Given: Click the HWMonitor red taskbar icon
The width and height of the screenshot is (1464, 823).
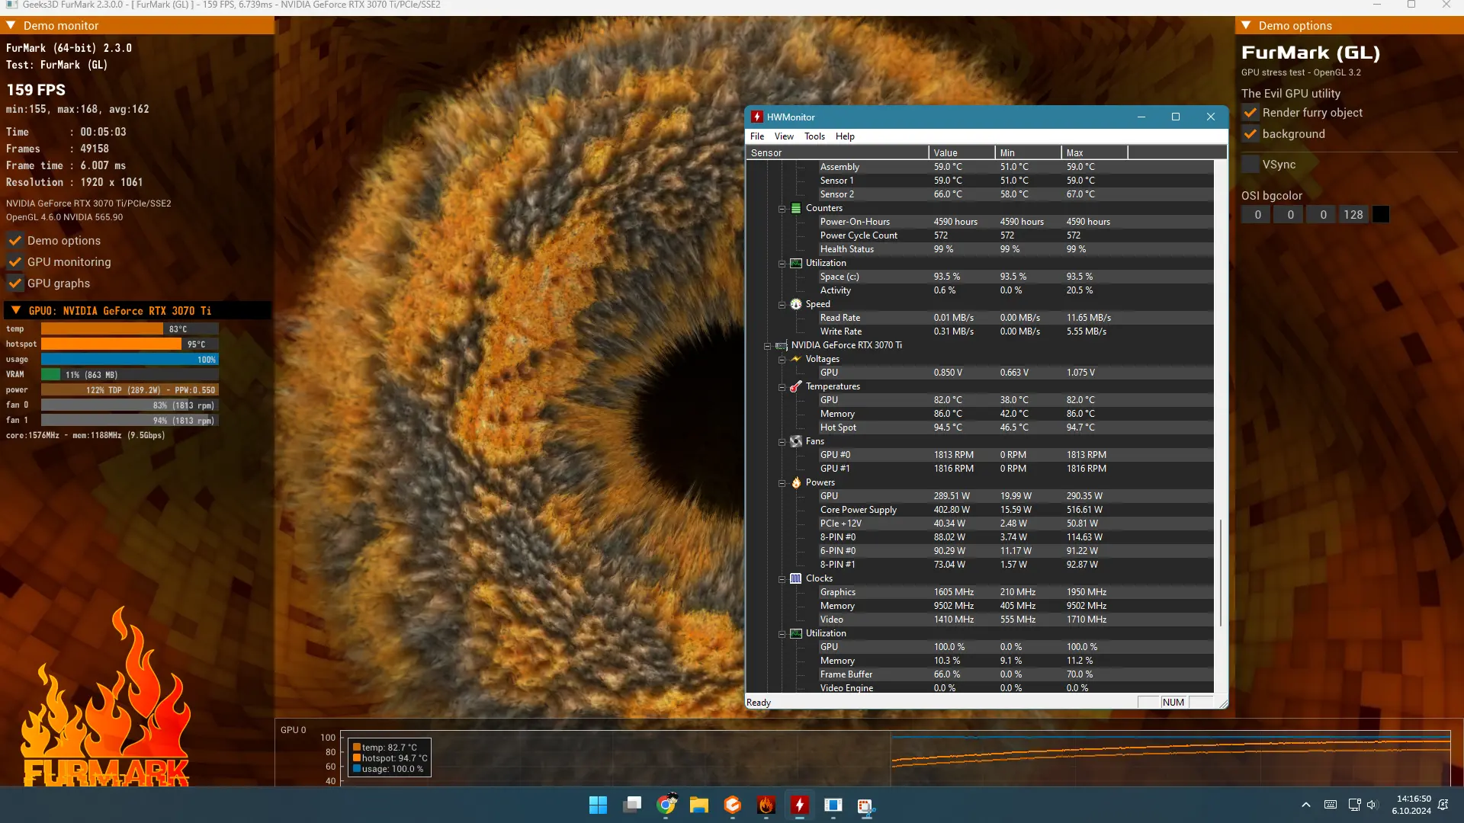Looking at the screenshot, I should (799, 805).
